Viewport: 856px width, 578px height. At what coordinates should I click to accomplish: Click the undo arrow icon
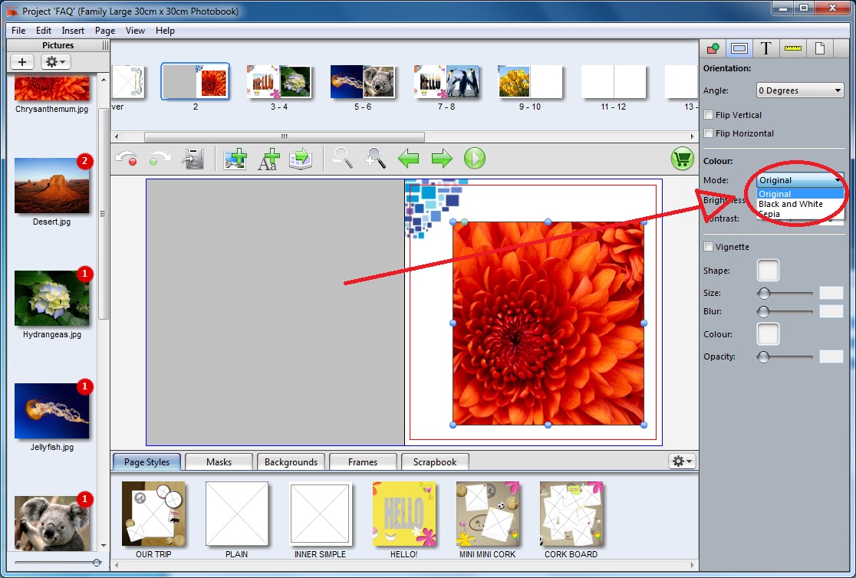[127, 159]
